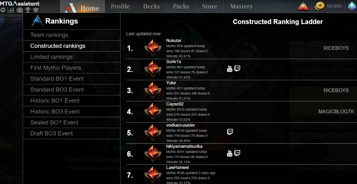Open the Mastery tab
The image size is (357, 184).
coord(241,6)
